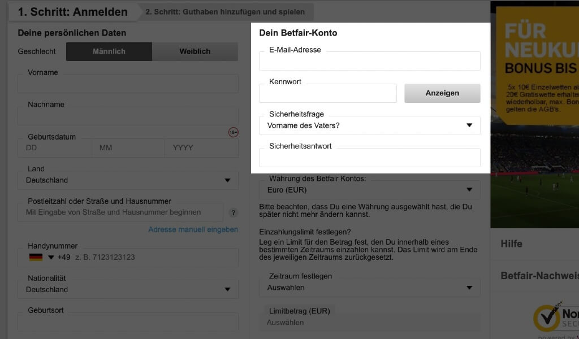Open the Limitbetrag (EUR) dropdown
579x339 pixels.
[x=370, y=323]
